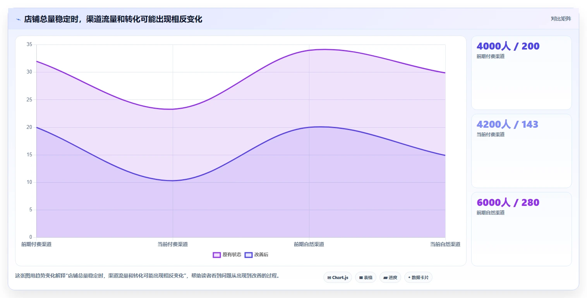Click the 前期付费渠道 x-axis label
Screen dimensions: 587x298
coord(36,244)
